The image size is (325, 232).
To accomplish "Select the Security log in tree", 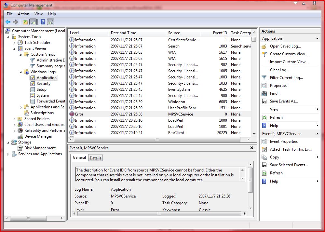I will [x=44, y=84].
